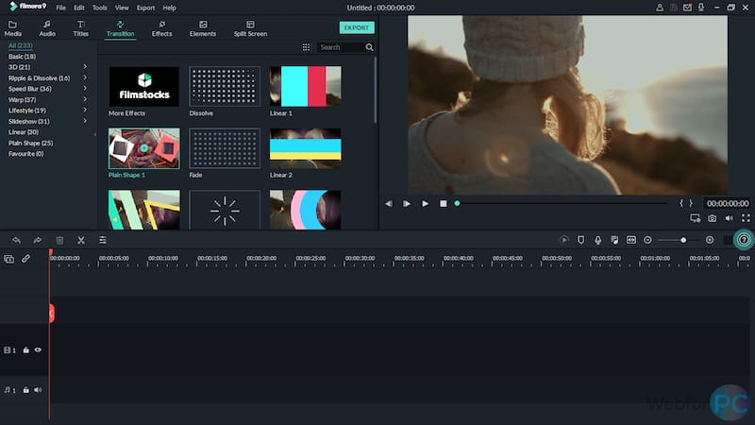Viewport: 755px width, 425px height.
Task: Click the transitions list scrollbar
Action: point(375,89)
